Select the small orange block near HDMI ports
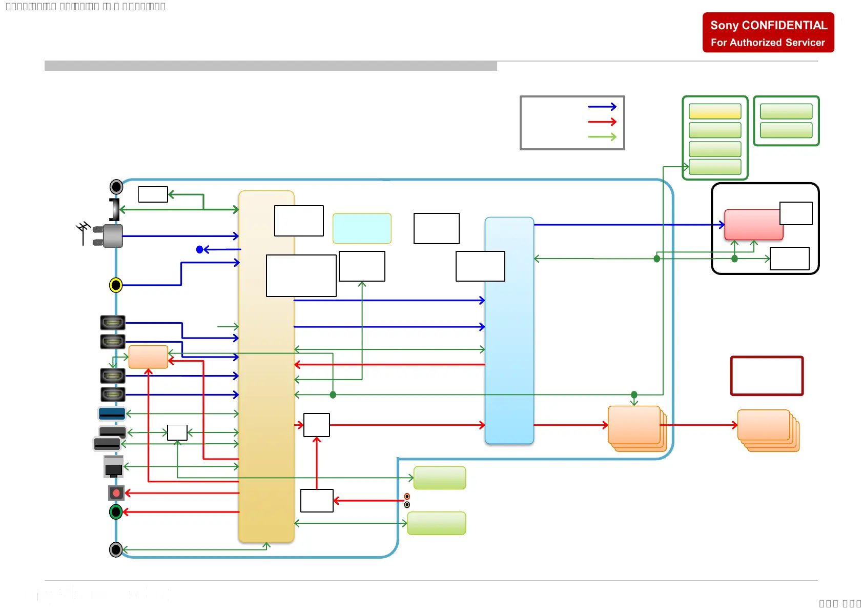863x611 pixels. pyautogui.click(x=148, y=357)
